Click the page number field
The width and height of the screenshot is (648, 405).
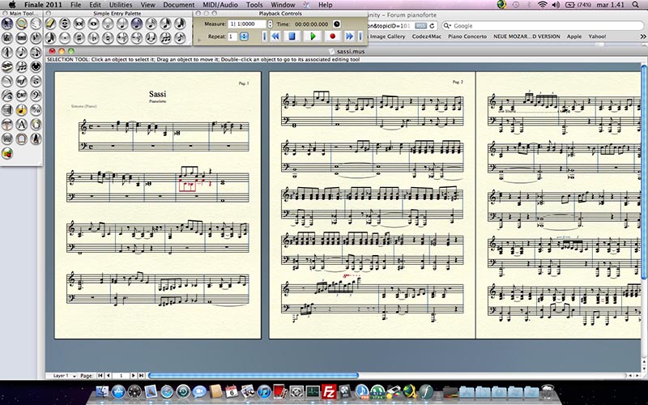121,376
